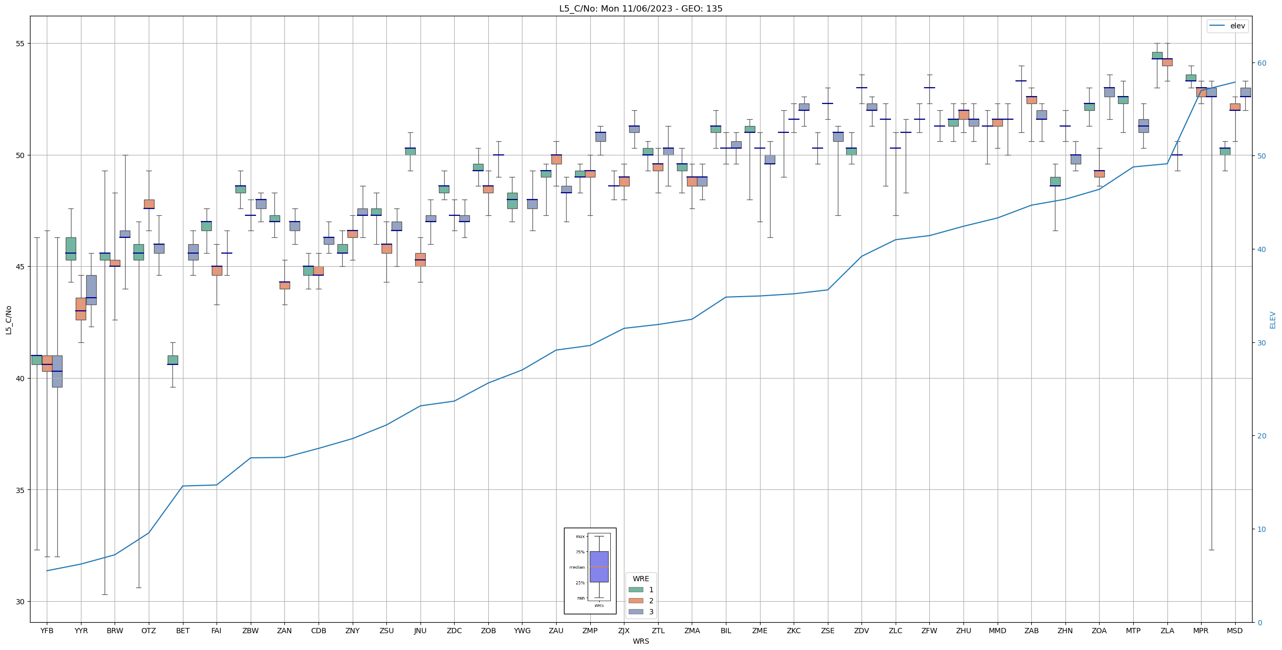This screenshot has width=1282, height=650.
Task: Click the right elevation axis tick '0'
Action: tap(1259, 623)
